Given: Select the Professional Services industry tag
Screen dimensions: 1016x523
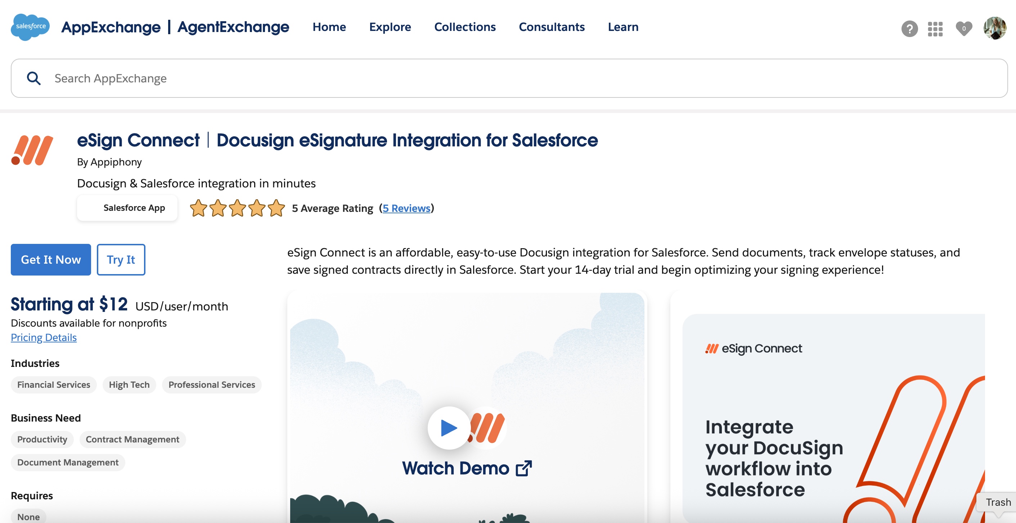Looking at the screenshot, I should tap(212, 385).
